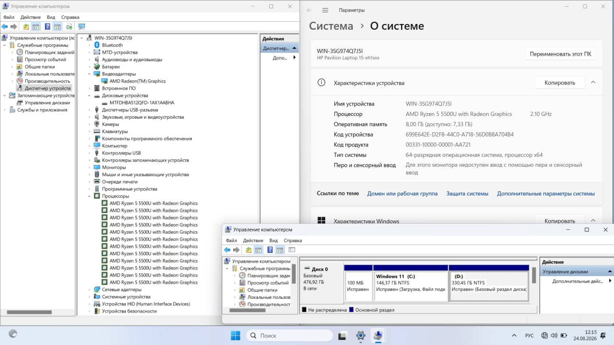Select the Батареи device category
The image size is (614, 345).
[111, 67]
